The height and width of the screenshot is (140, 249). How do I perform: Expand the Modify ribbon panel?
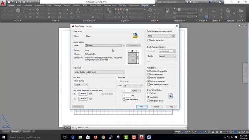[x=54, y=21]
